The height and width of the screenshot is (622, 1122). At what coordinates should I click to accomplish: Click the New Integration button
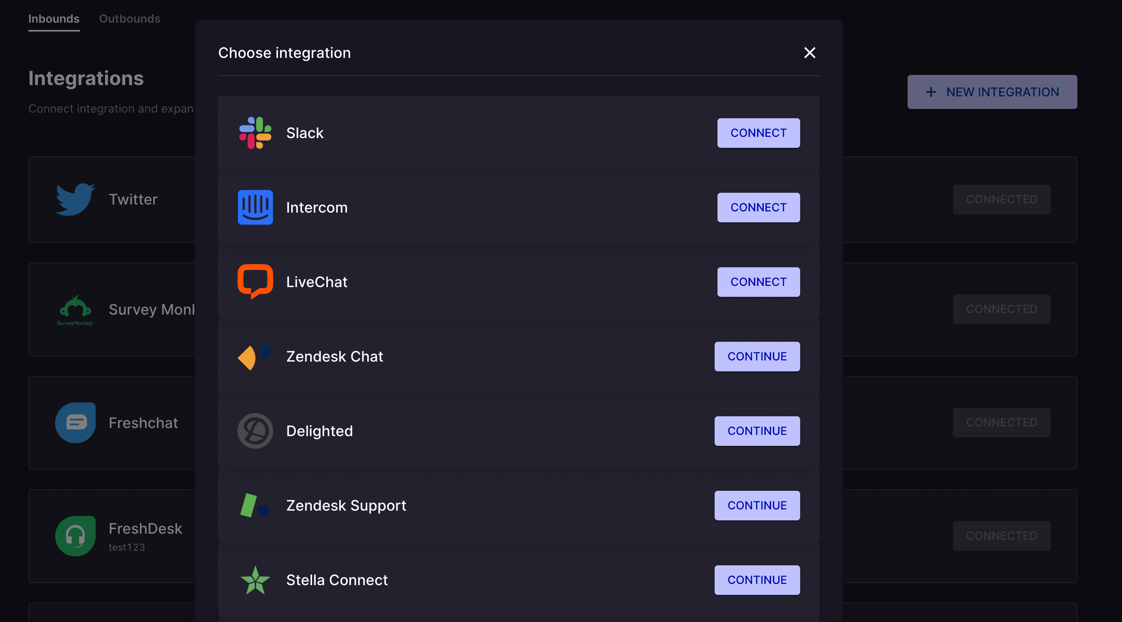click(992, 92)
